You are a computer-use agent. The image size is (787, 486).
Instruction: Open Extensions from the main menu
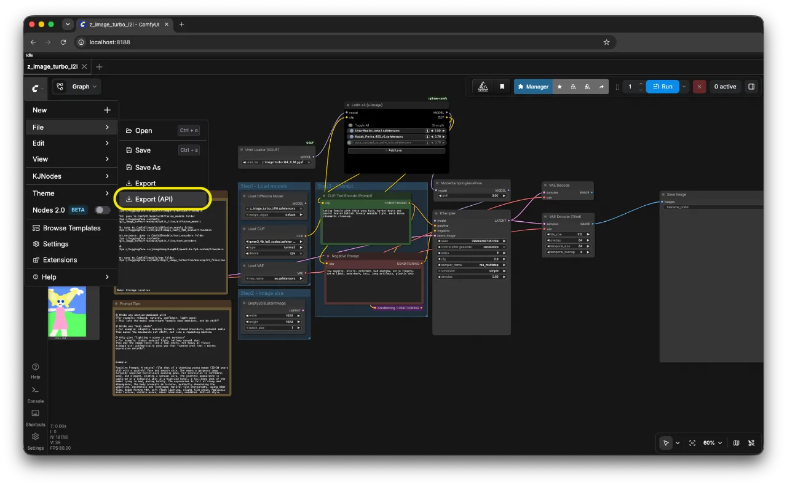71,260
